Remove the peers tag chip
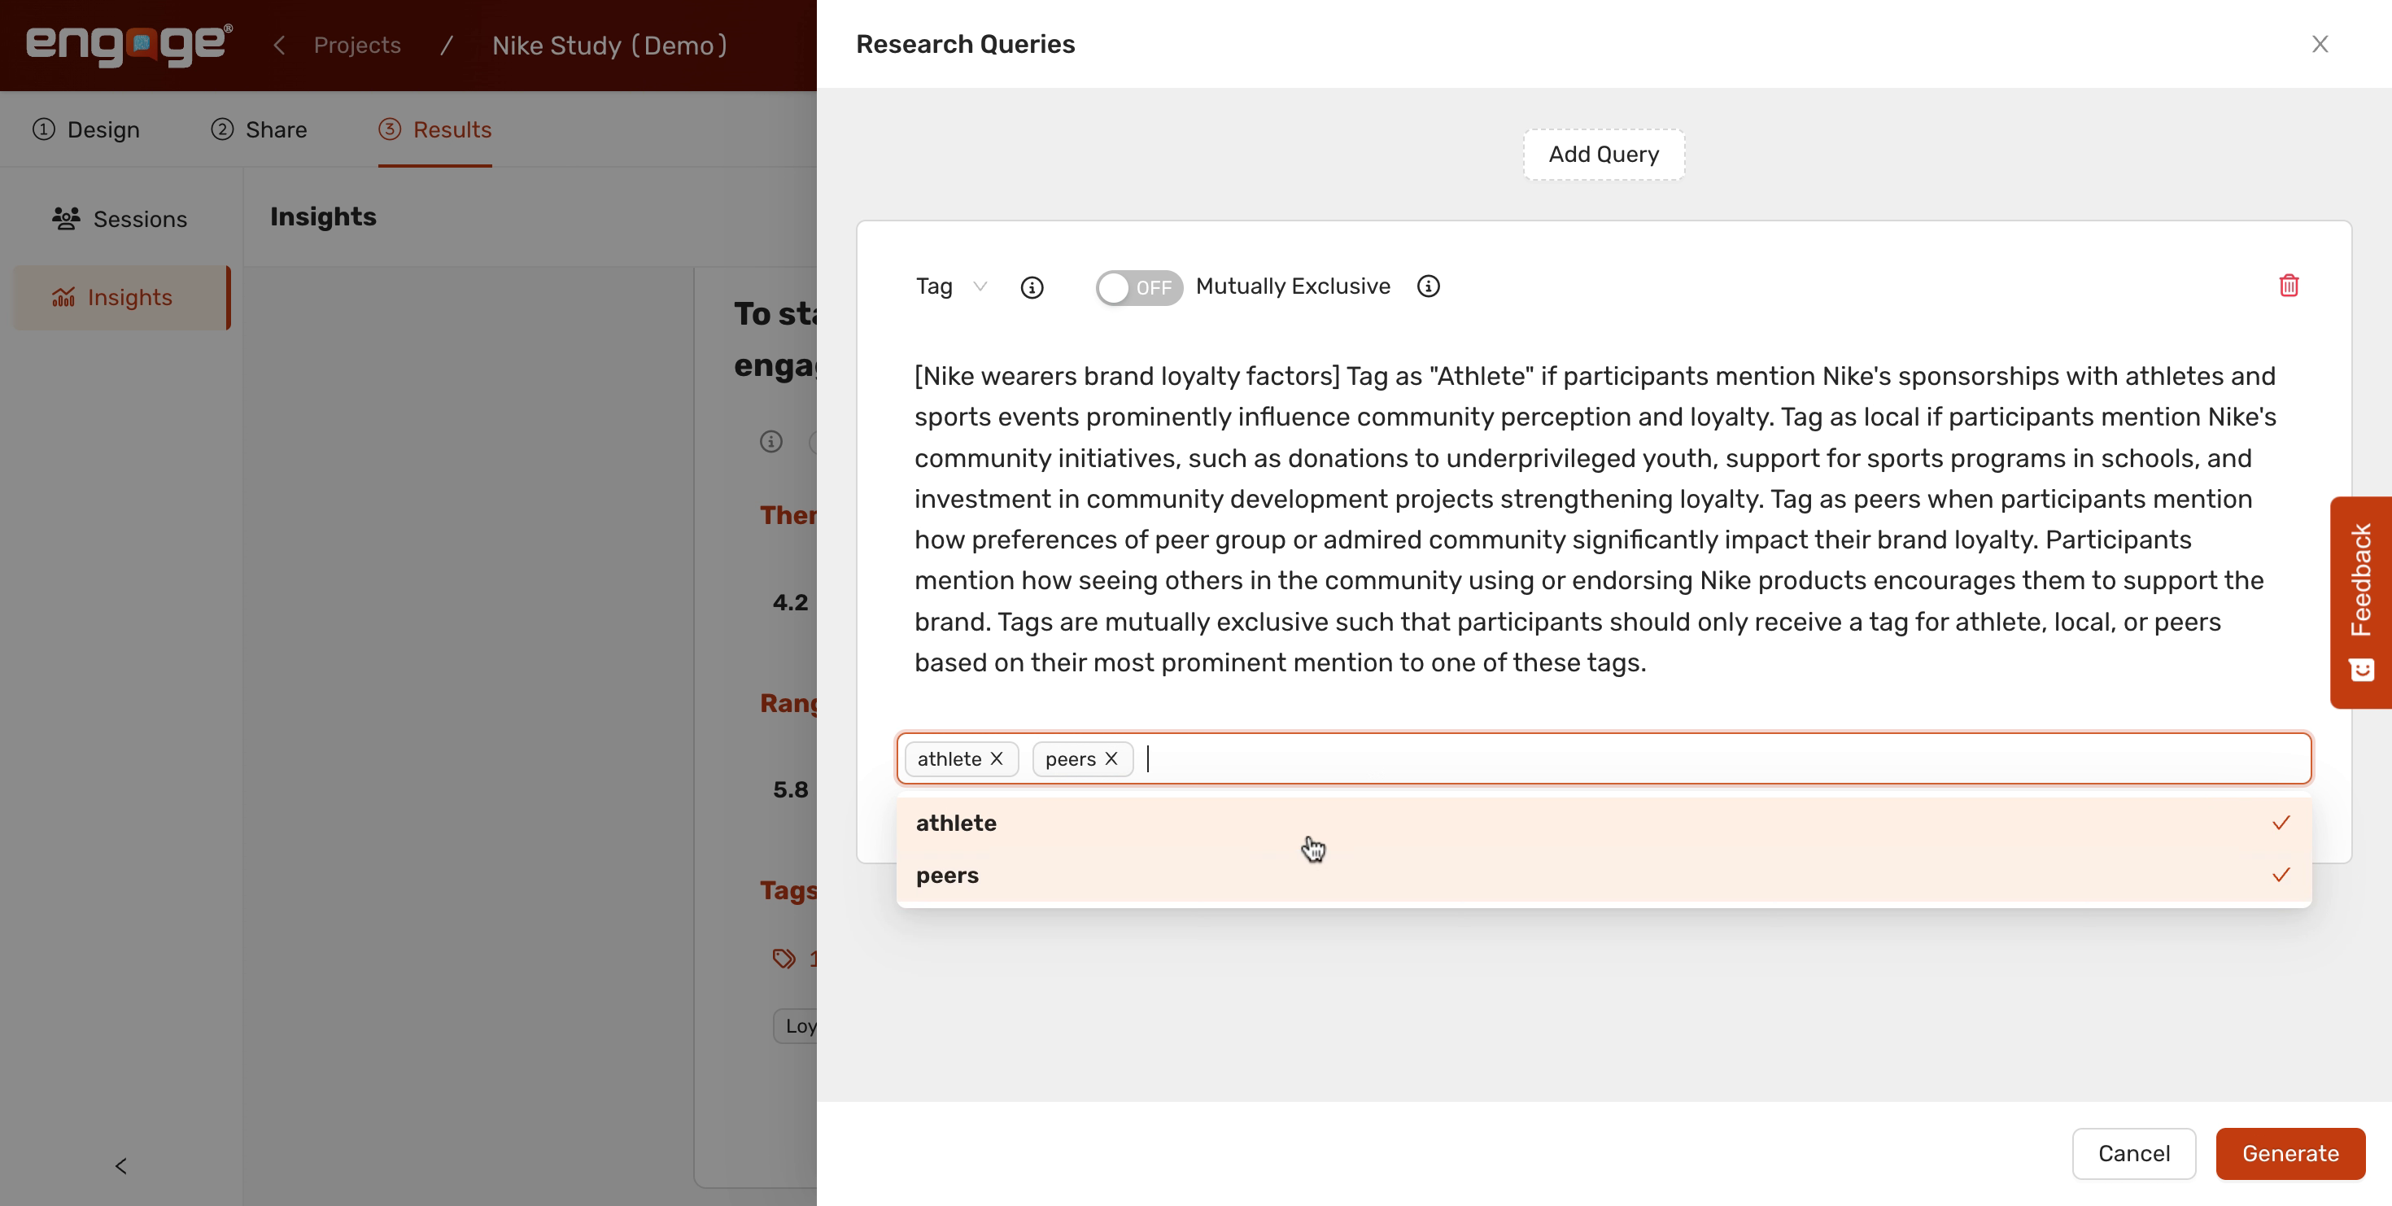 point(1111,758)
